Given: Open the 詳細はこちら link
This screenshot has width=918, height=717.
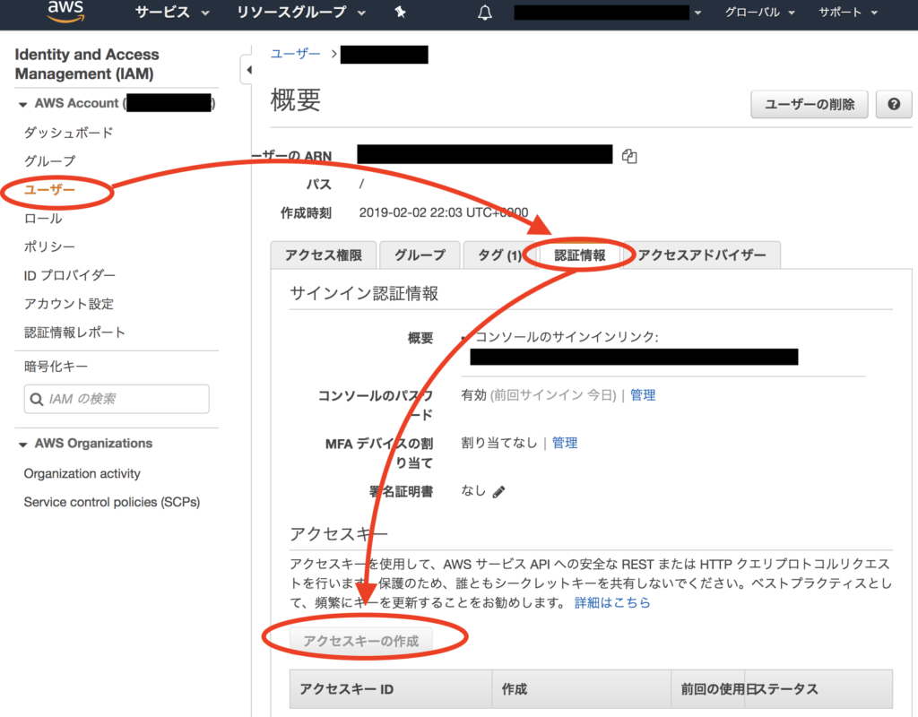Looking at the screenshot, I should pos(612,602).
